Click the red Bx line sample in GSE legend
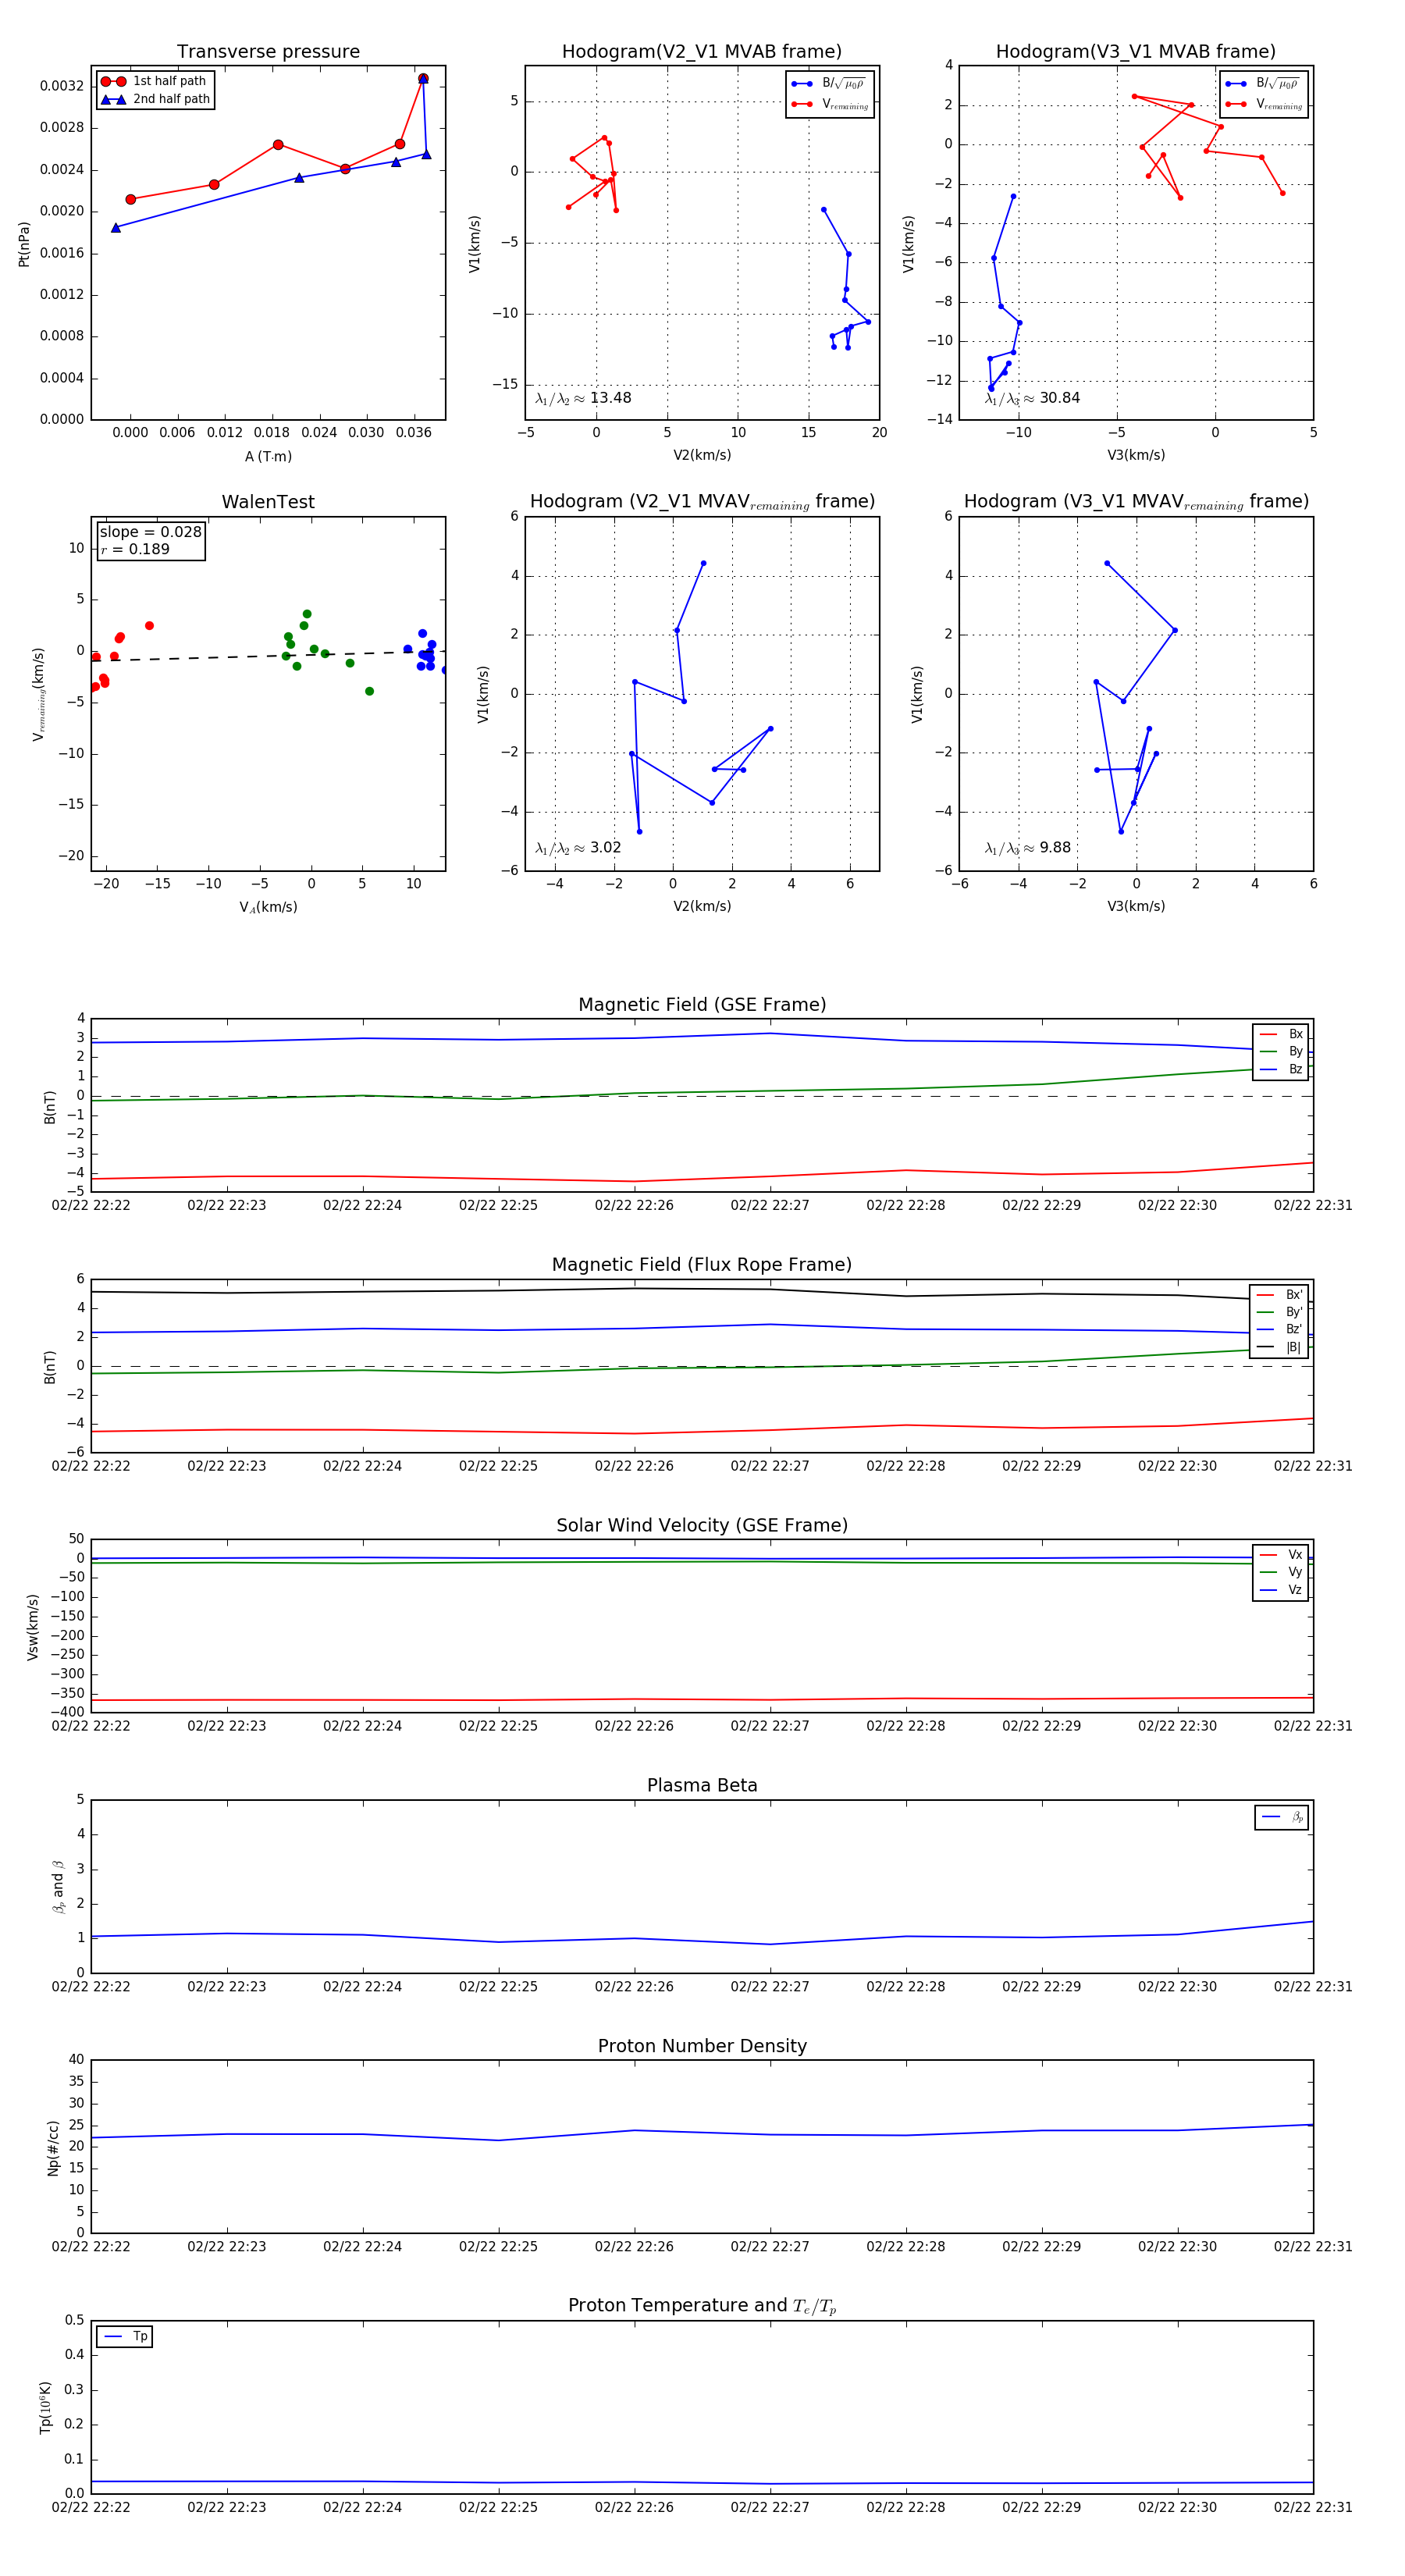1405x2576 pixels. [1268, 1034]
